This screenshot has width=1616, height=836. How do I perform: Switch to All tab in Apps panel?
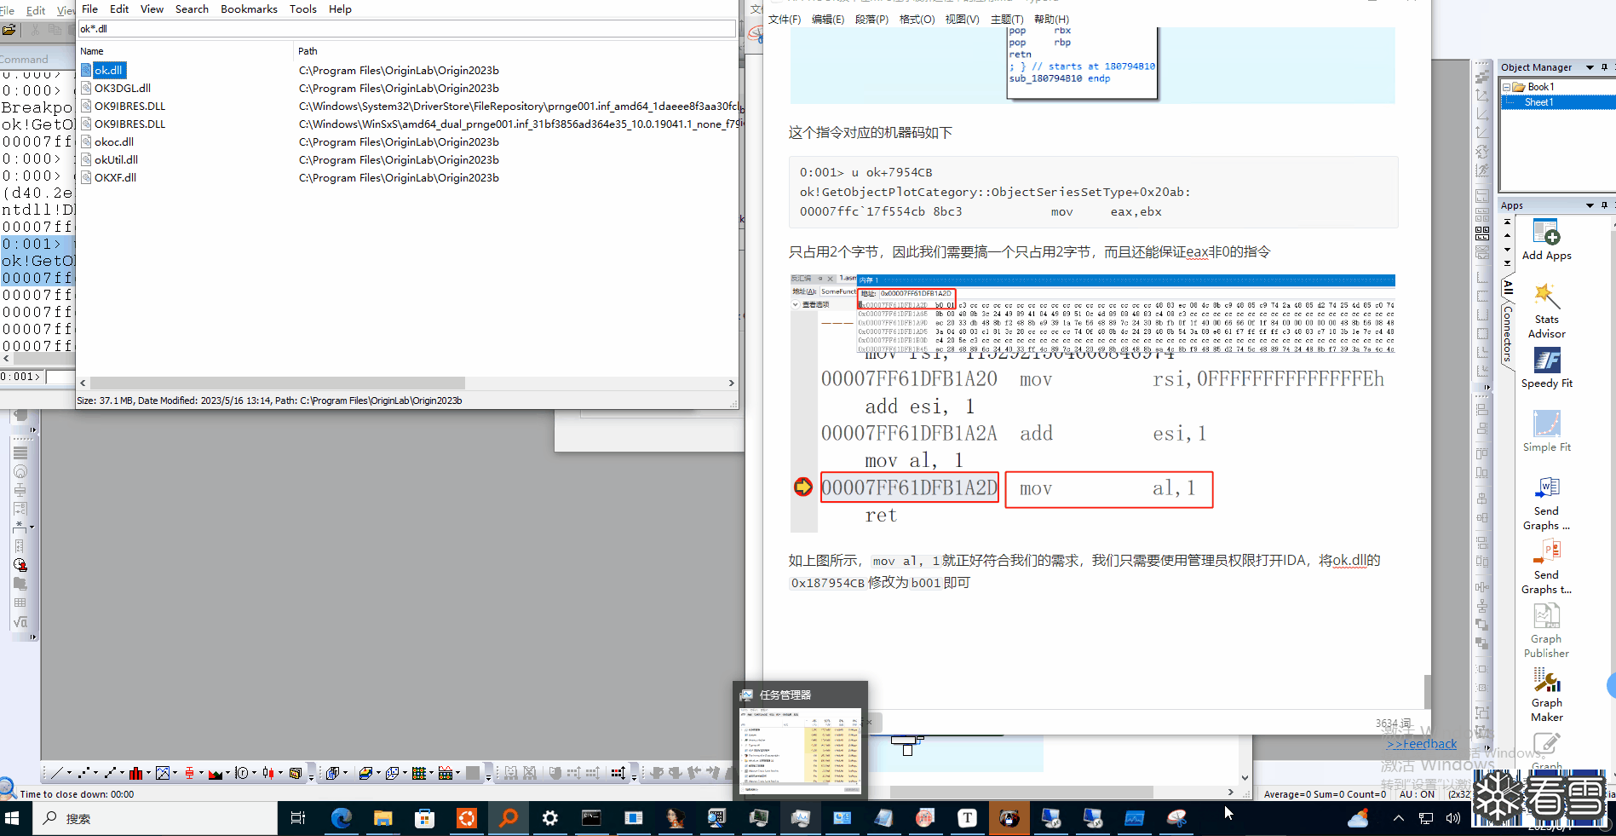[1507, 288]
